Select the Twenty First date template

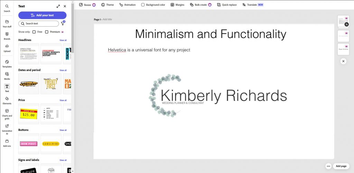click(x=51, y=84)
